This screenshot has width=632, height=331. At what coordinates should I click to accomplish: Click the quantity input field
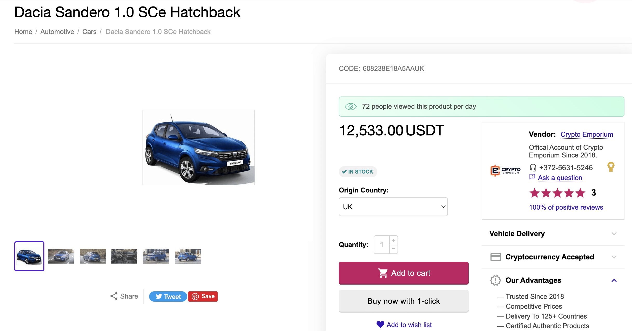[x=382, y=244]
